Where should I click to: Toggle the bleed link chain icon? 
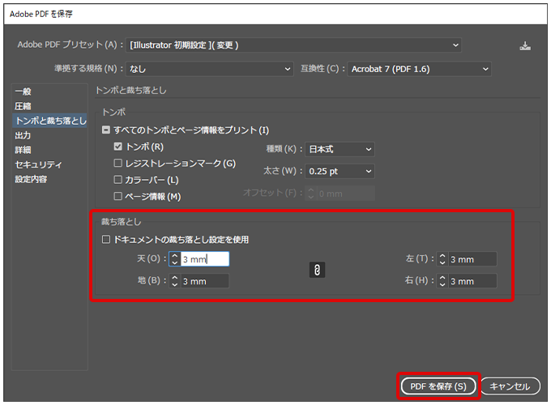(317, 270)
